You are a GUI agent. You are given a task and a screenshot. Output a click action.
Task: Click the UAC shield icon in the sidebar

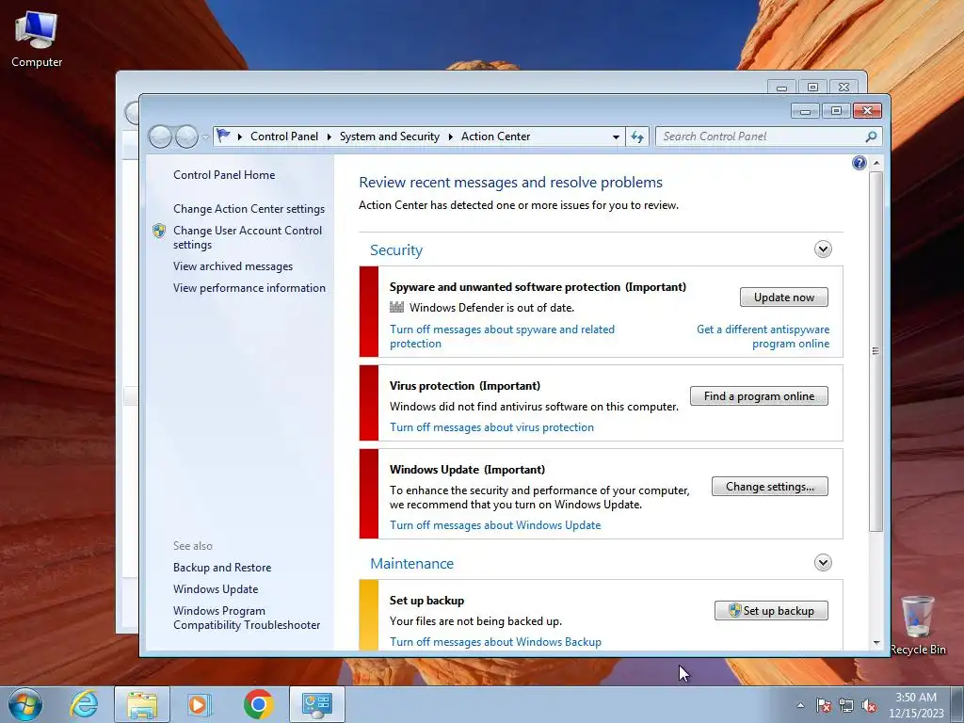coord(159,231)
